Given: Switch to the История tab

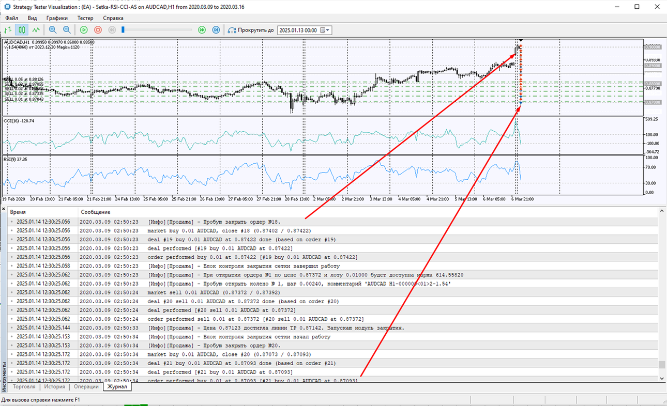Looking at the screenshot, I should click(54, 386).
